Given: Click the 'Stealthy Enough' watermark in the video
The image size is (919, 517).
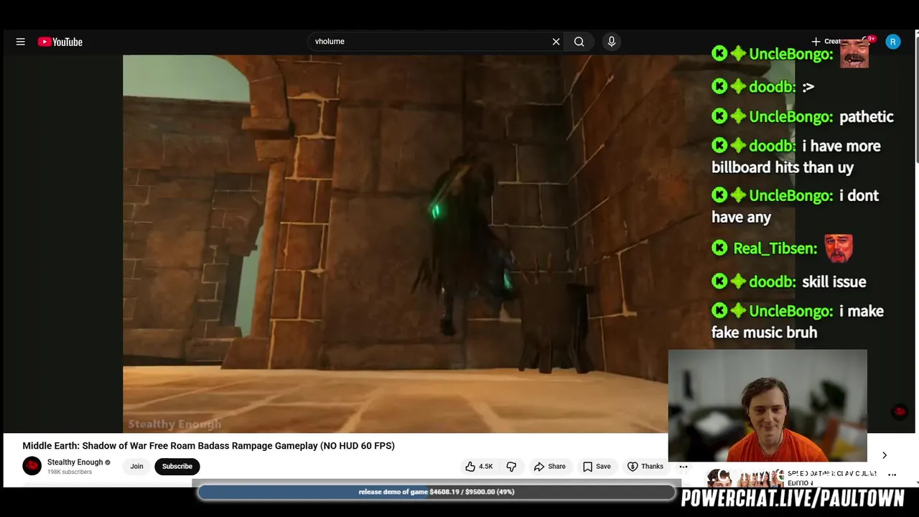Looking at the screenshot, I should pyautogui.click(x=174, y=424).
